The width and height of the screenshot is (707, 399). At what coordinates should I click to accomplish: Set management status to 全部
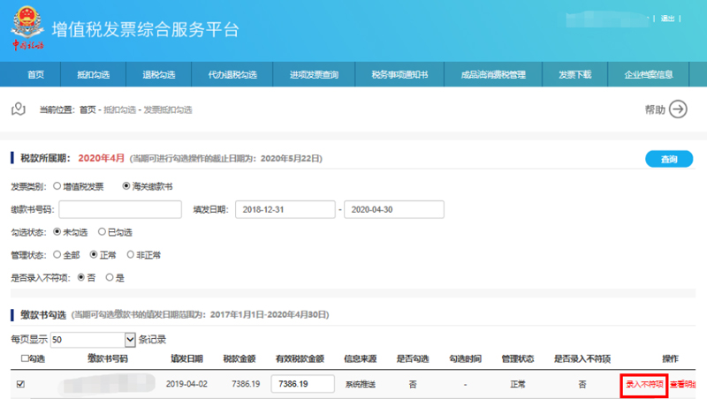coord(57,254)
